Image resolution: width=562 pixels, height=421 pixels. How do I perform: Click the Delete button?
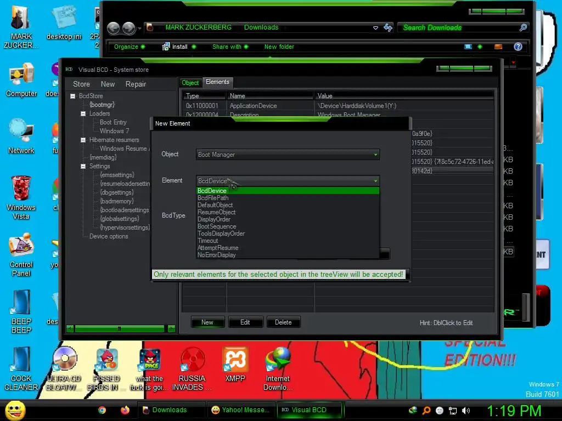pyautogui.click(x=283, y=322)
